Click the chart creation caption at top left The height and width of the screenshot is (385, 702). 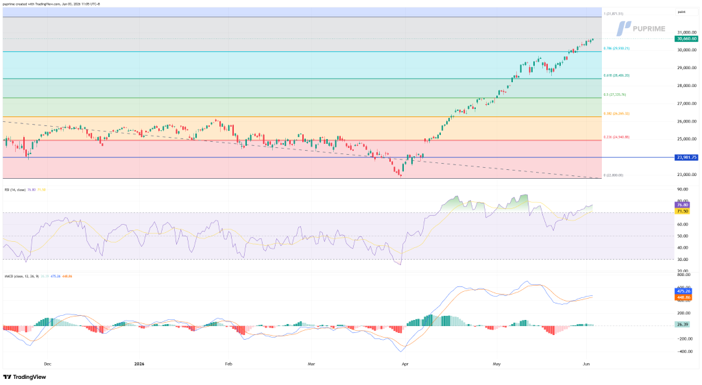click(x=51, y=4)
